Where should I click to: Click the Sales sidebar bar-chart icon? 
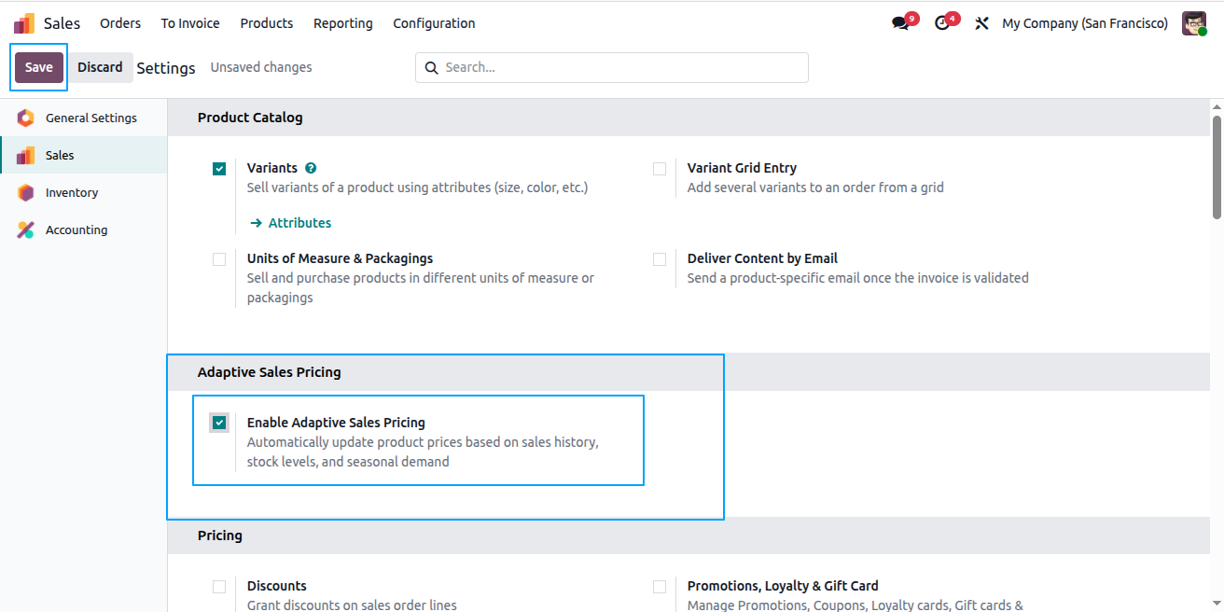pyautogui.click(x=25, y=155)
